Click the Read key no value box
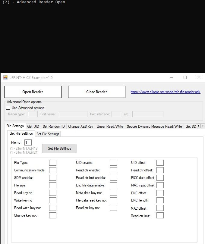The height and width of the screenshot is (244, 205). pyautogui.click(x=53, y=193)
